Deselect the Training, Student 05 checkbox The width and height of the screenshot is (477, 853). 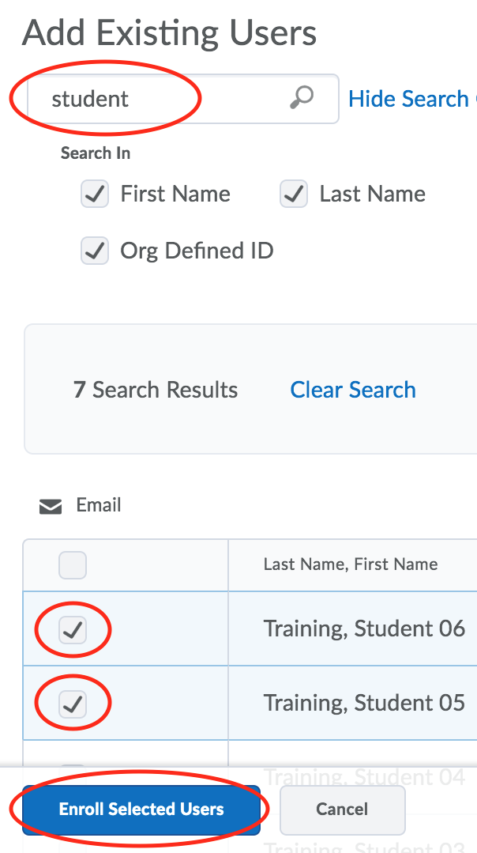click(73, 704)
